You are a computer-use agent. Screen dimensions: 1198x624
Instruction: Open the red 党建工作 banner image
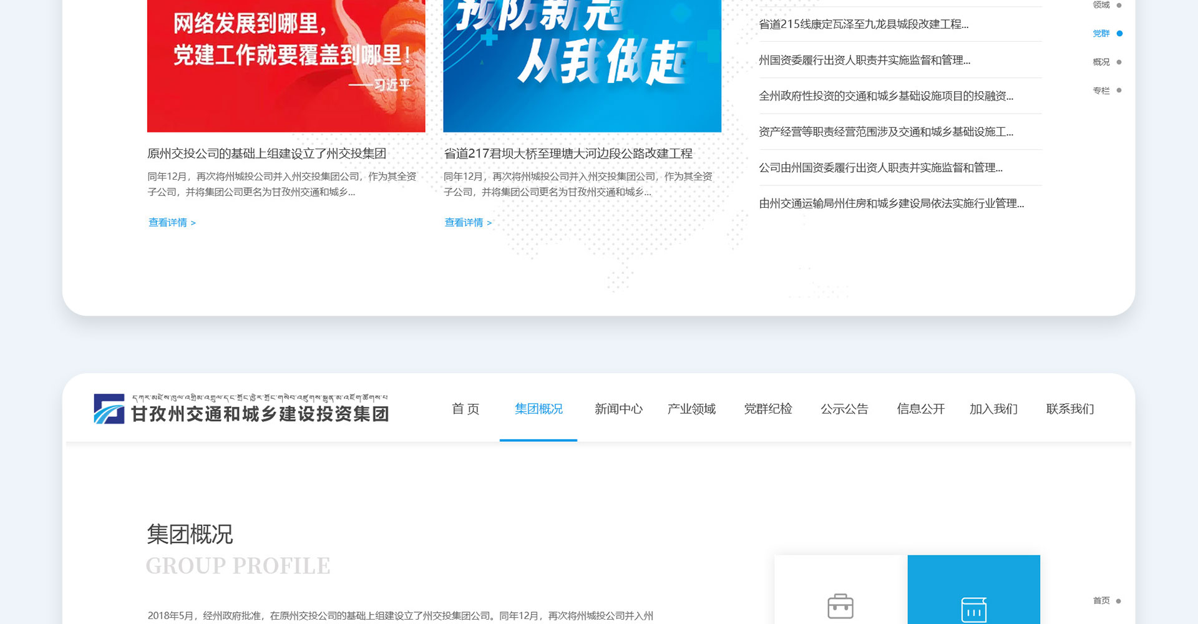[286, 66]
